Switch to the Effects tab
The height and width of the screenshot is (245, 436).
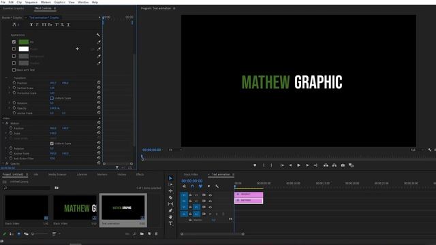(x=140, y=174)
